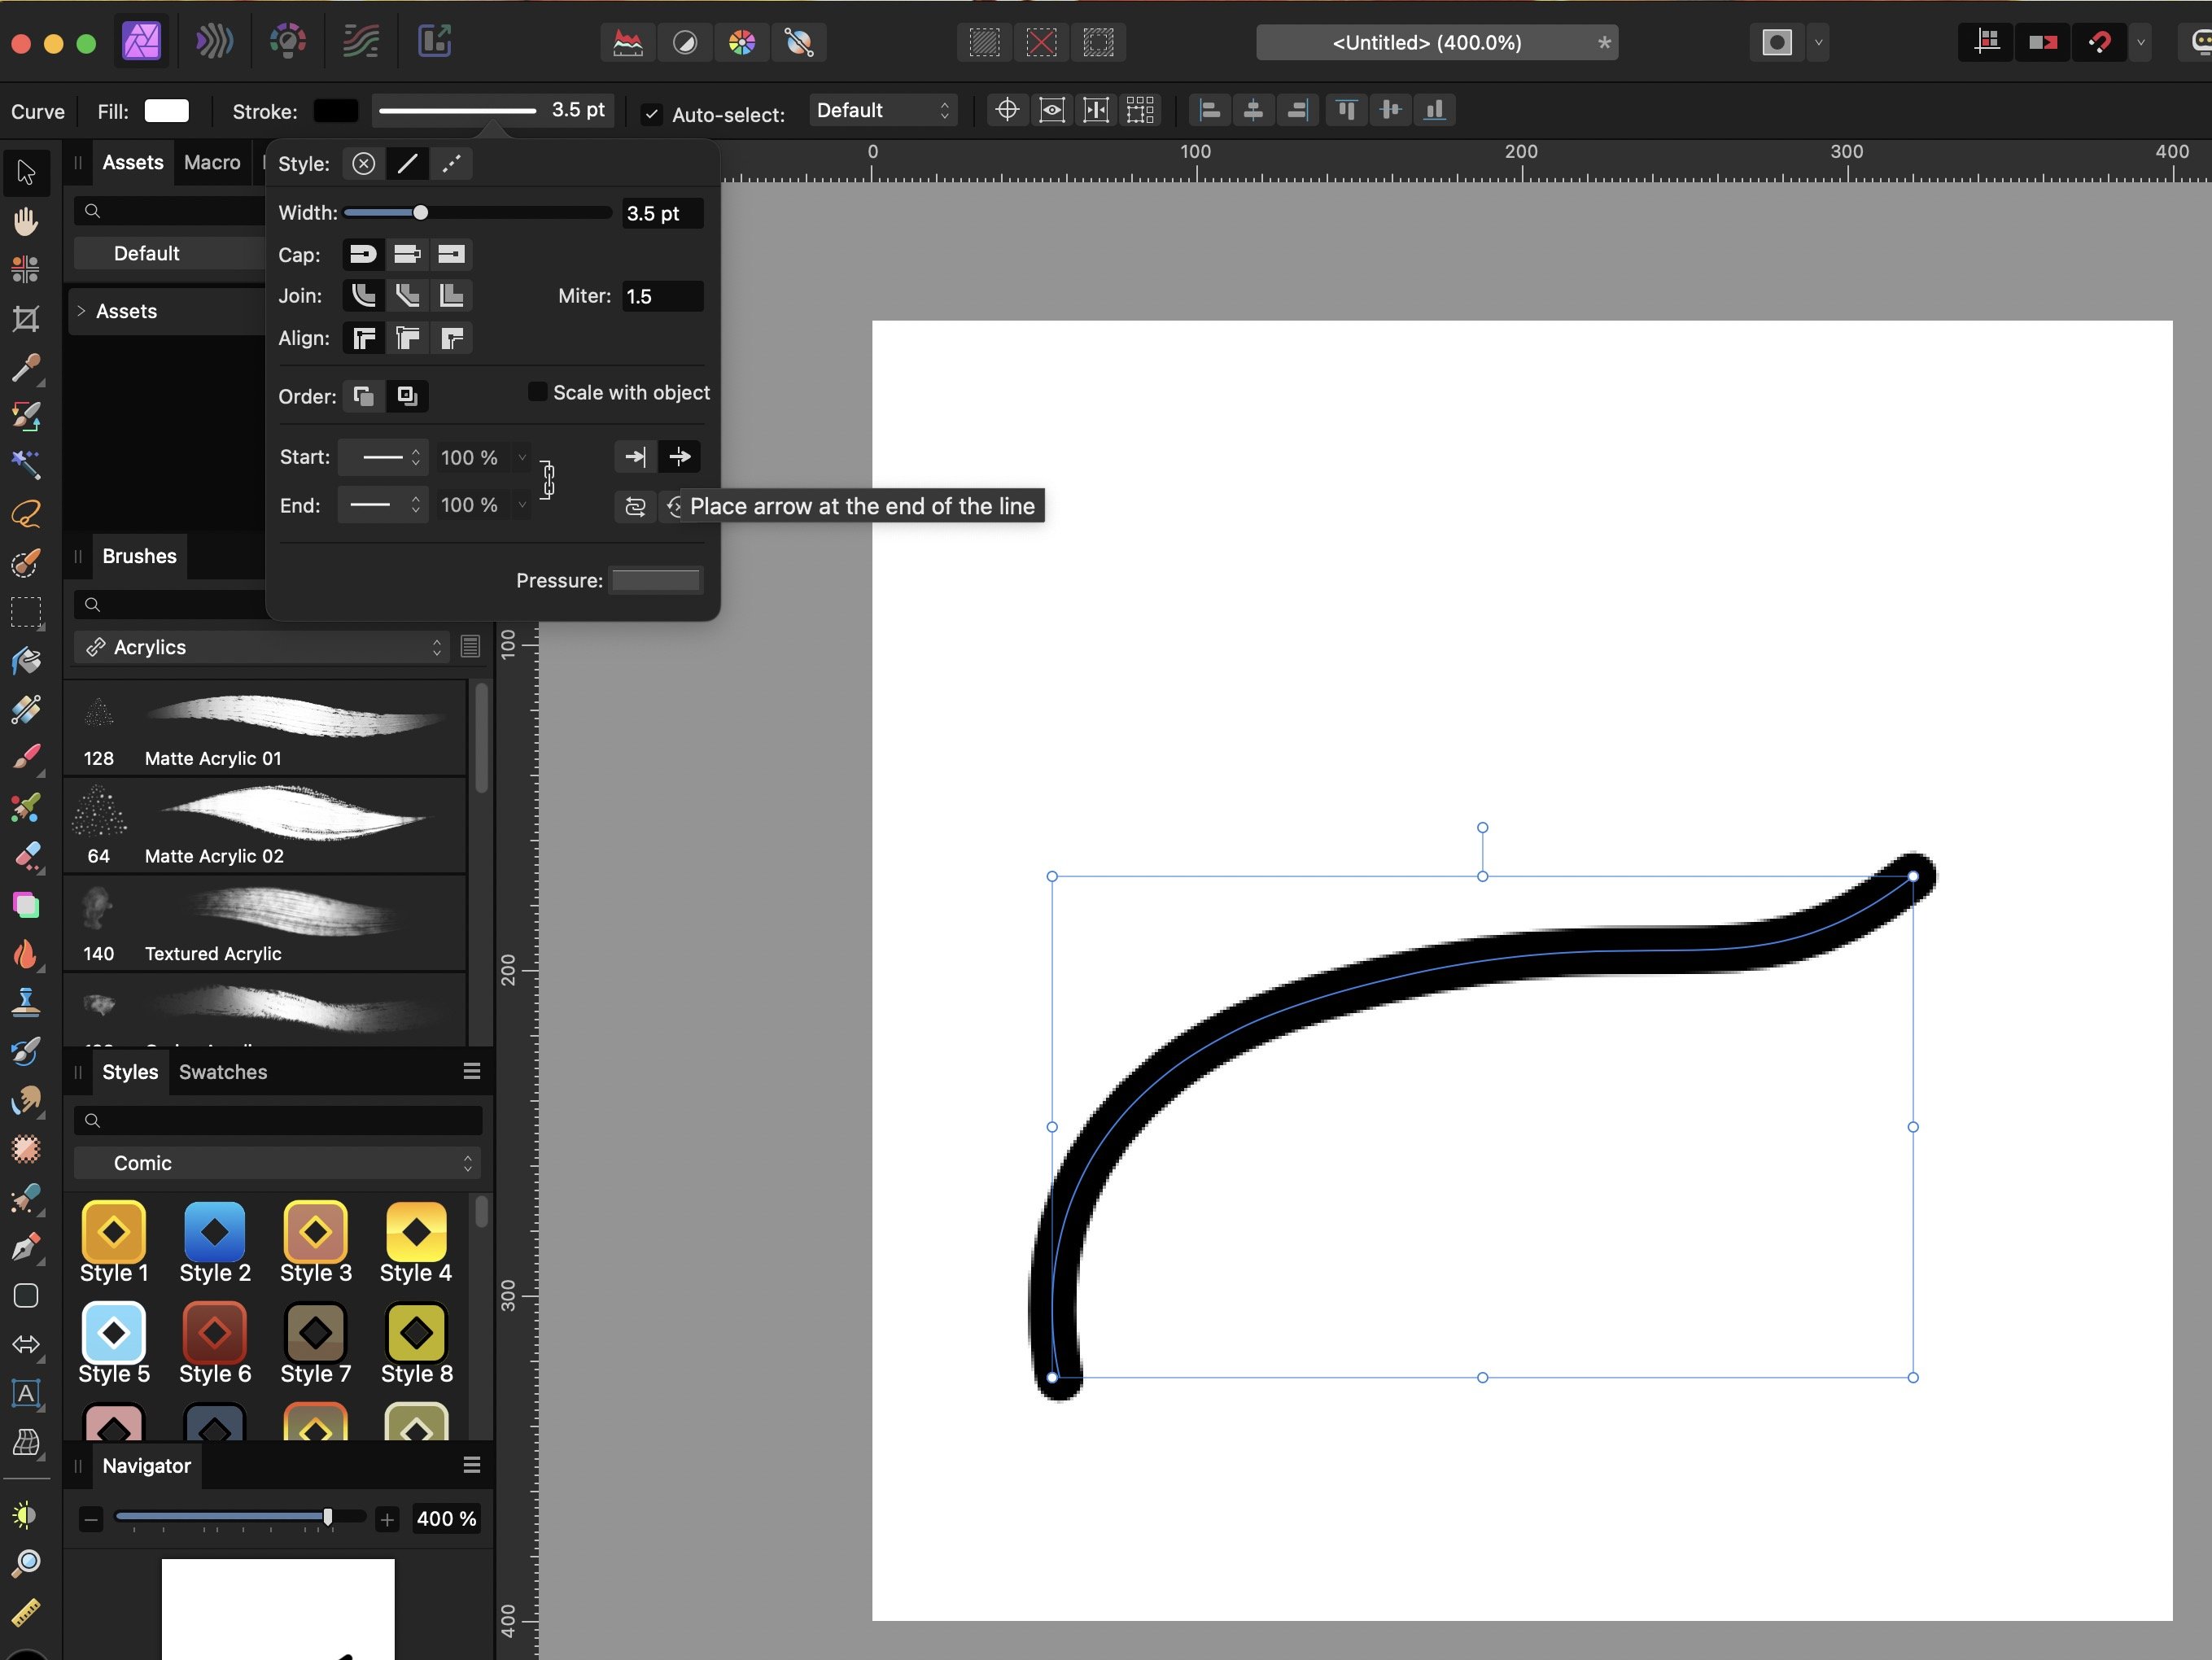Screen dimensions: 2212x1660
Task: Expand the Assets tree item
Action: coord(81,311)
